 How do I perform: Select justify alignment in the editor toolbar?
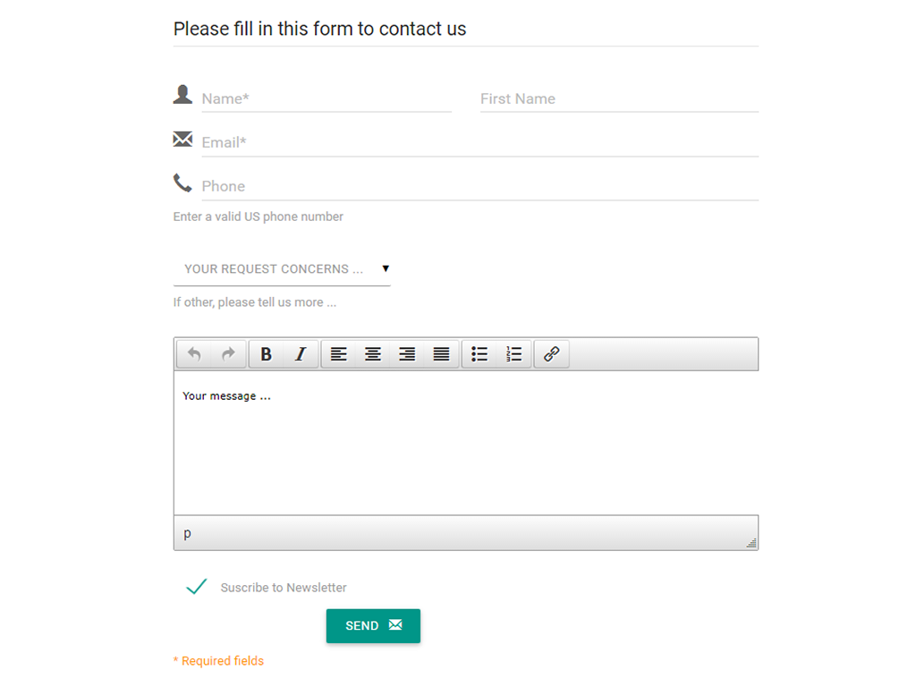[441, 354]
